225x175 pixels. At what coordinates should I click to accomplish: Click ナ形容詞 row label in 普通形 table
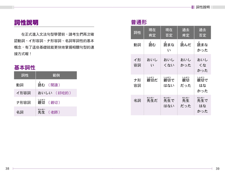point(137,83)
